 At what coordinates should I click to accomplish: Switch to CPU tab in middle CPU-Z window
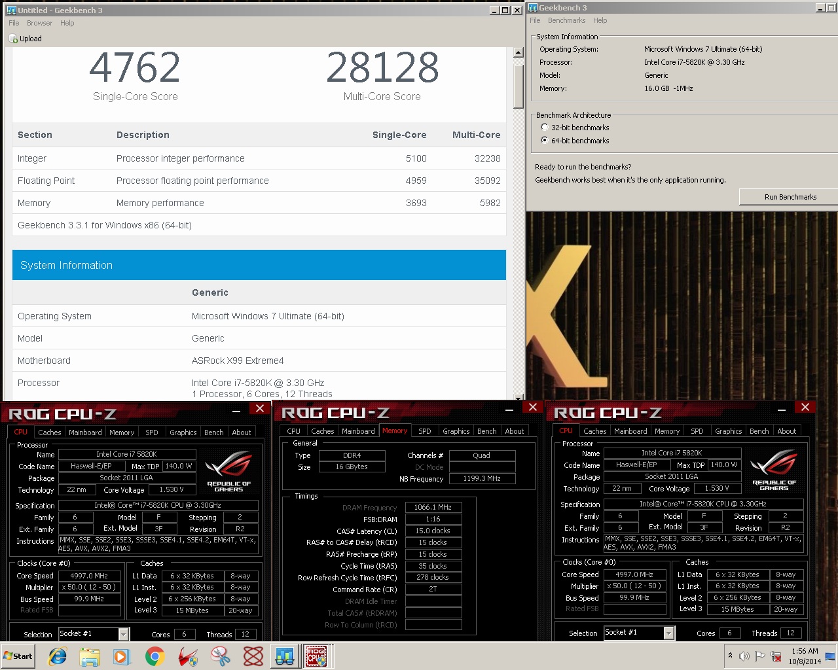tap(294, 431)
